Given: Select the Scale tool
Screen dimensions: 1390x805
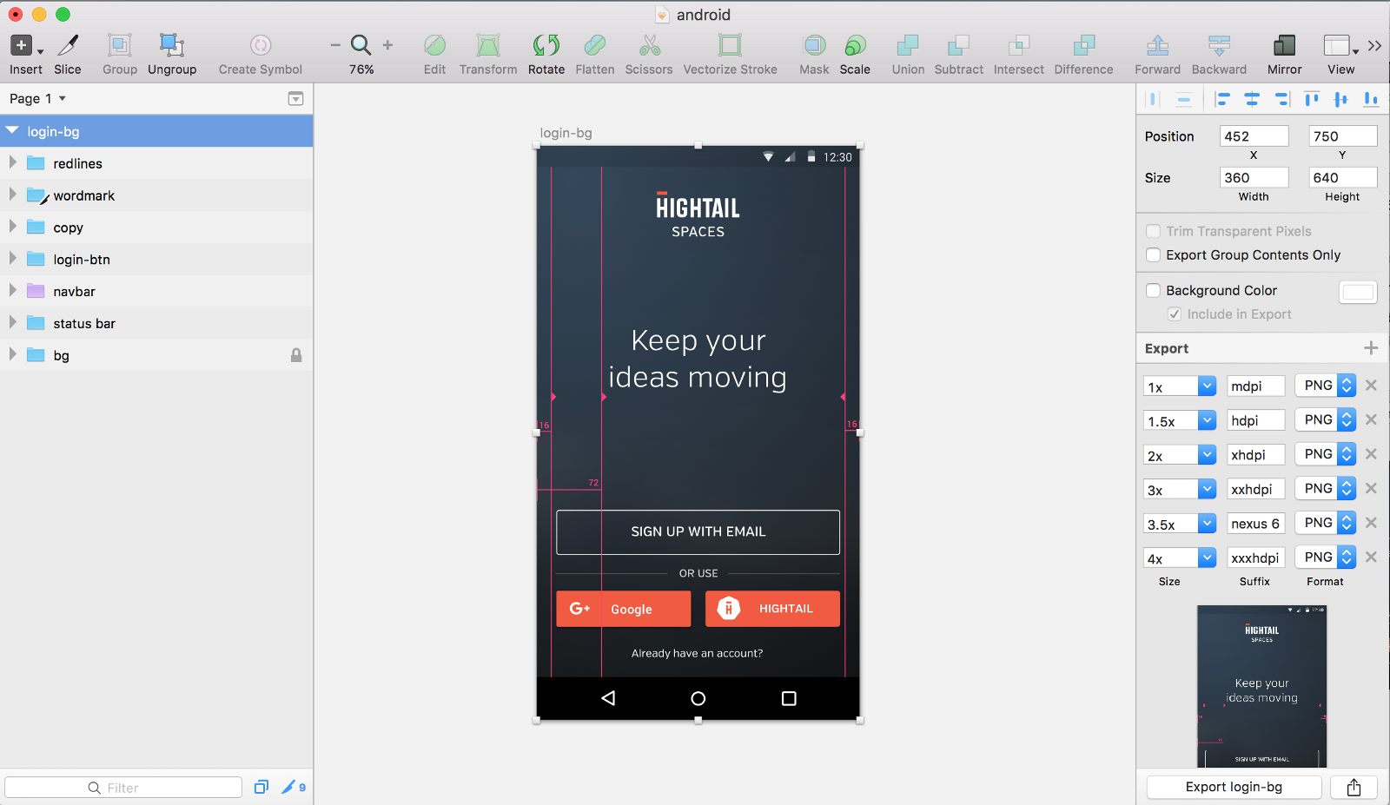Looking at the screenshot, I should (x=855, y=46).
